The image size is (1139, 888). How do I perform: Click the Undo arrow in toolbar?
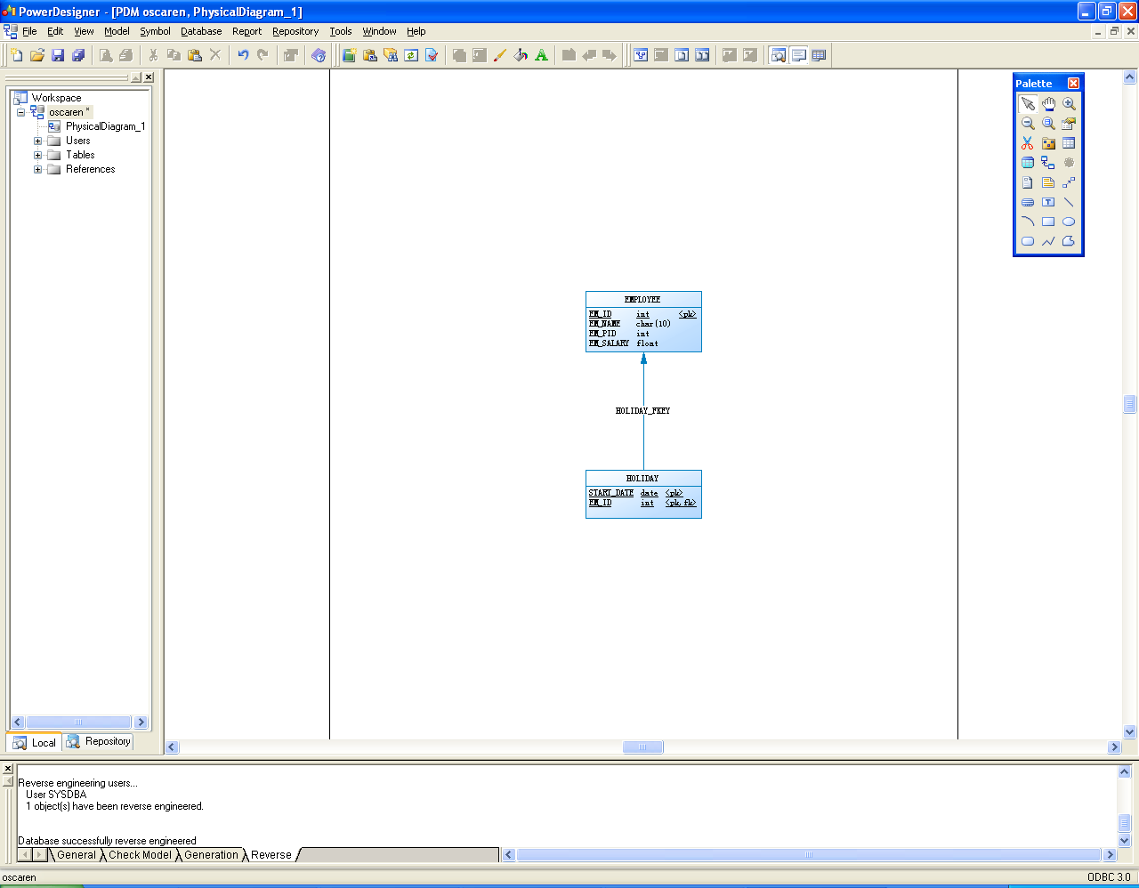pyautogui.click(x=242, y=55)
